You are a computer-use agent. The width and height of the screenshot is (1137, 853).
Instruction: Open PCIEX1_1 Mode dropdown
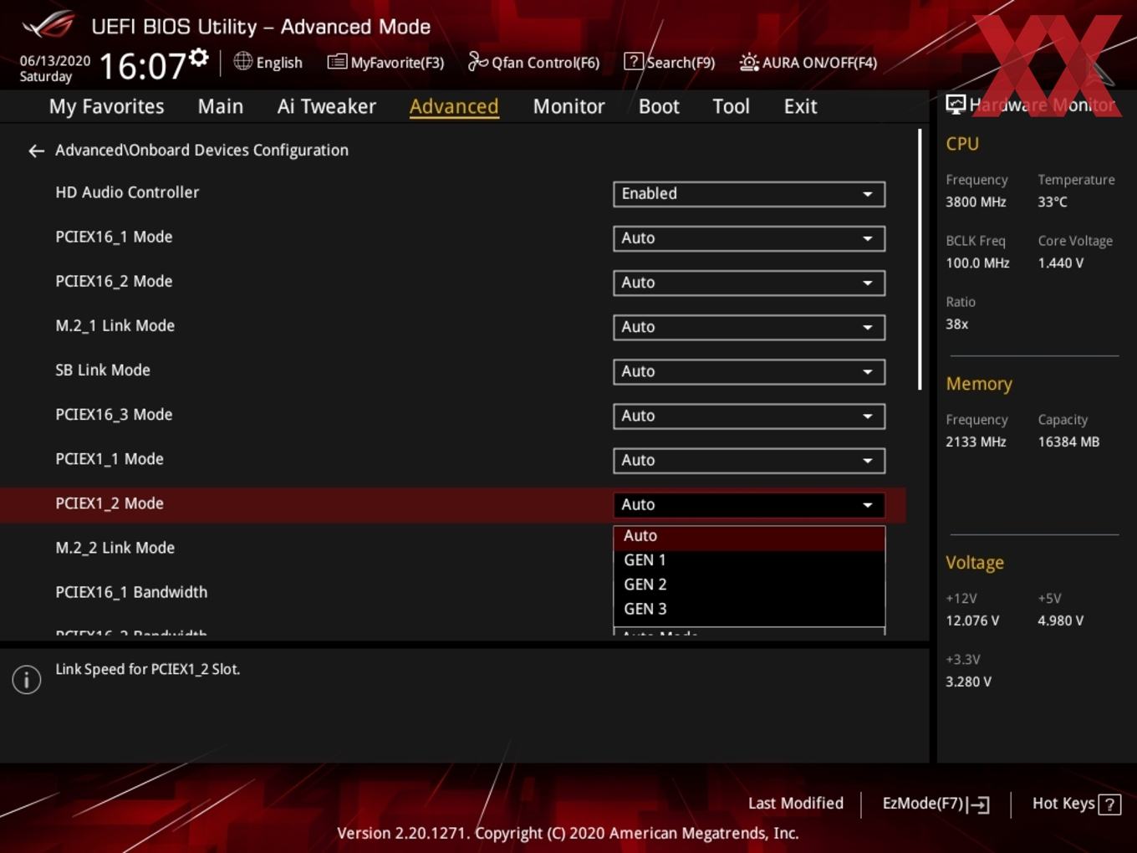[x=749, y=460]
